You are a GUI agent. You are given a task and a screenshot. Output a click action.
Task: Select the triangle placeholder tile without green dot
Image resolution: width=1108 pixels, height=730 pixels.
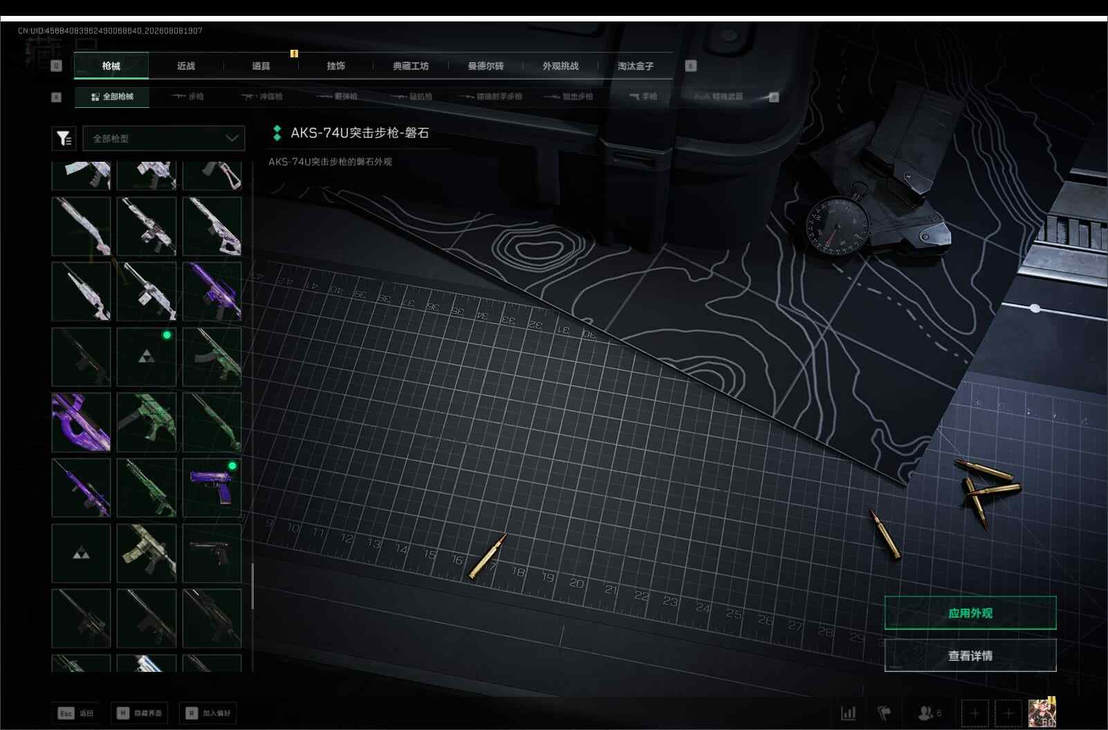point(81,553)
